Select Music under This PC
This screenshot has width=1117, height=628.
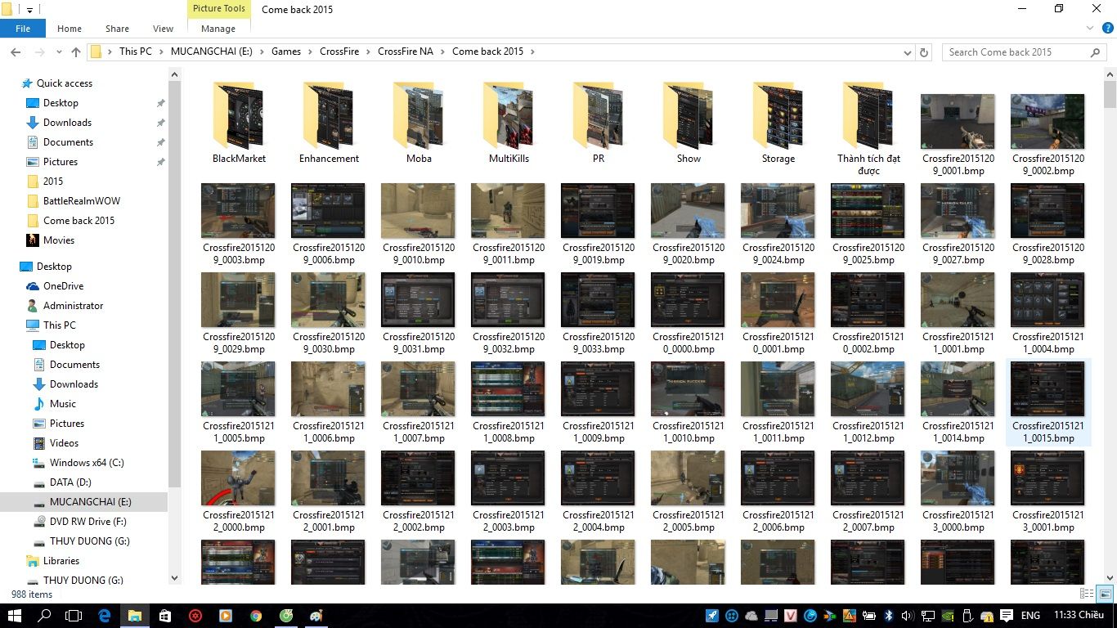62,404
